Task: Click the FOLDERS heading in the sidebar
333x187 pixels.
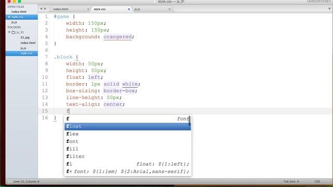Action: (14, 28)
